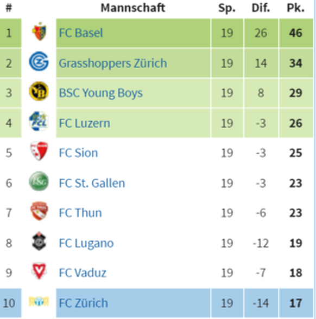Open the FC Luzern team page

click(x=84, y=123)
